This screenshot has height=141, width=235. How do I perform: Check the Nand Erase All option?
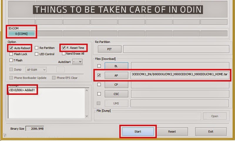(x=64, y=54)
